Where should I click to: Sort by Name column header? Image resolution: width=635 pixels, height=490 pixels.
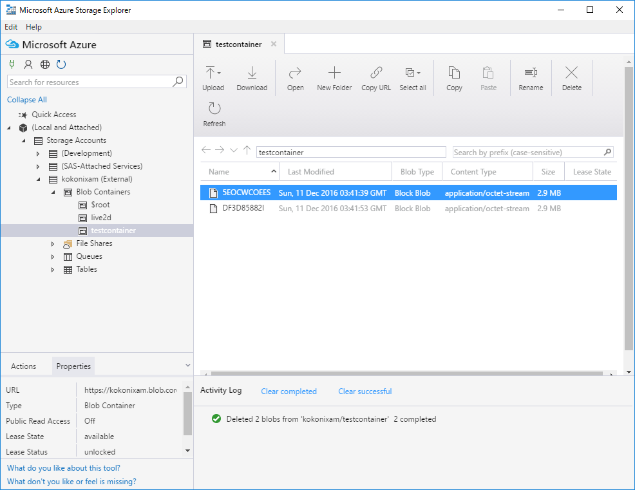coord(240,172)
